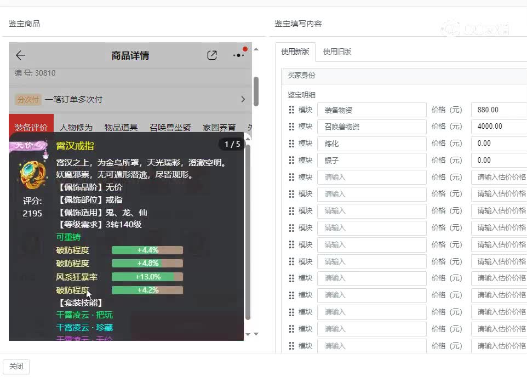
Task: Select the 物品道具 category tab
Action: tap(121, 127)
